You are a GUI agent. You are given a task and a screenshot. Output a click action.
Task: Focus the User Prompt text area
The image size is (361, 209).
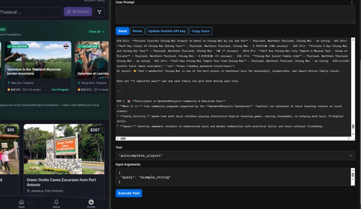[235, 15]
